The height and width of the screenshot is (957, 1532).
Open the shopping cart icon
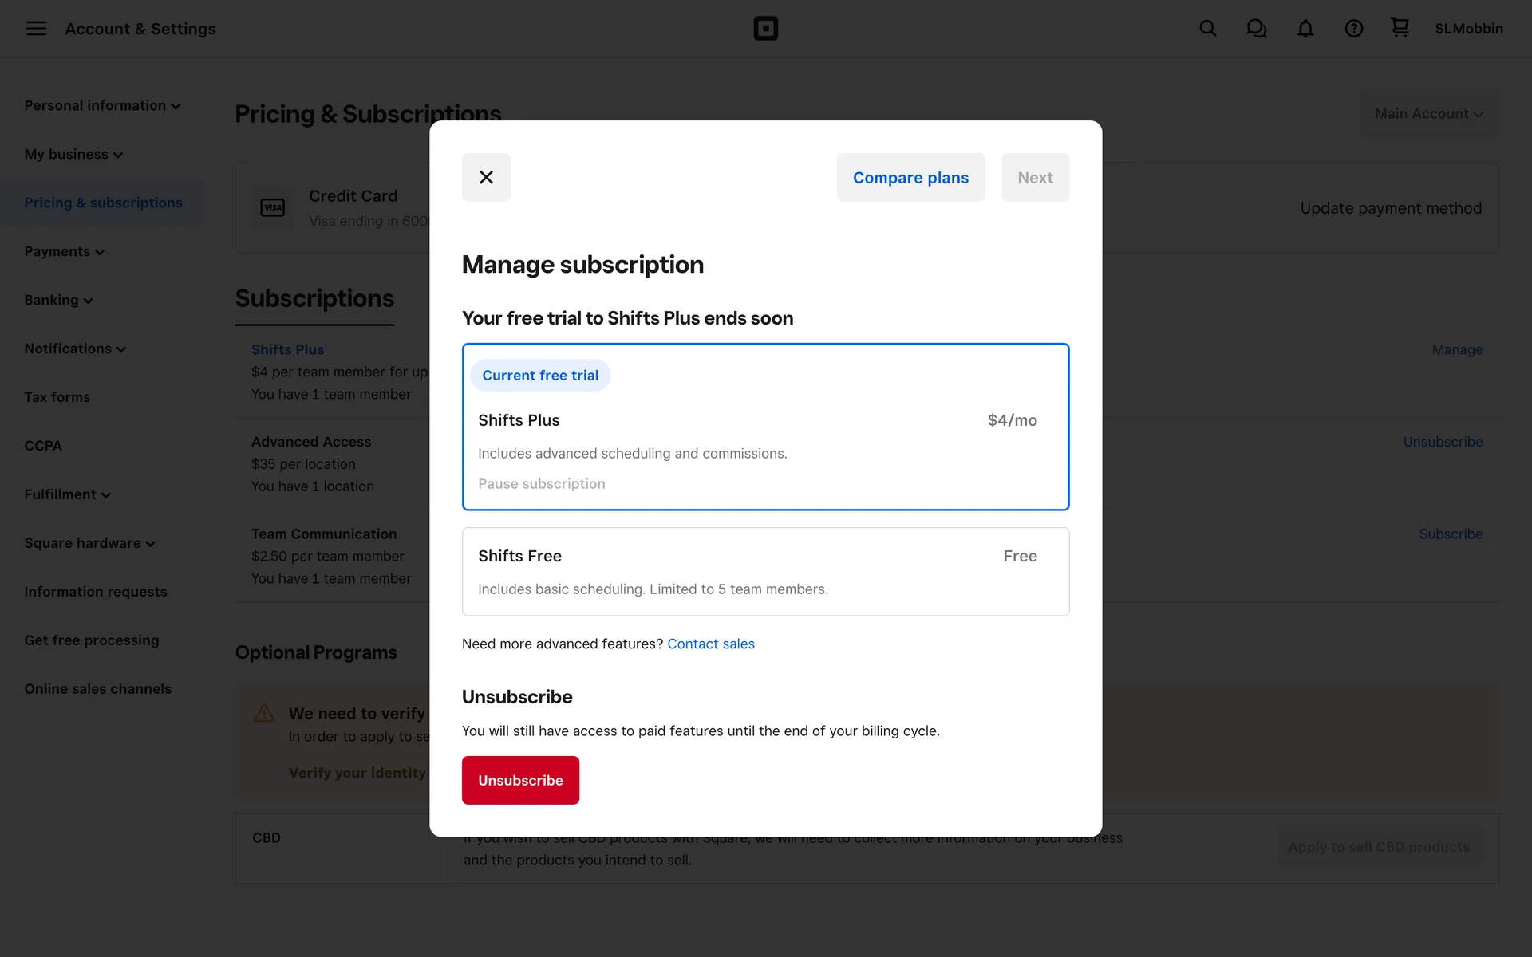pyautogui.click(x=1400, y=28)
